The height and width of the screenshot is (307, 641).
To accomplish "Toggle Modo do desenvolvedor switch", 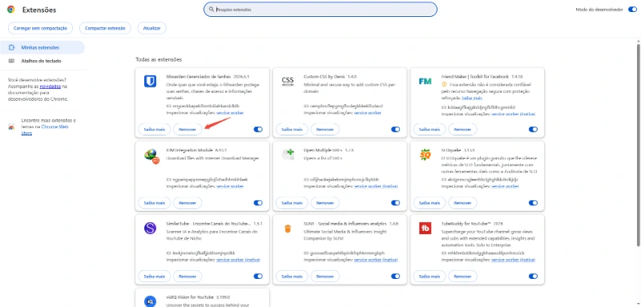I will [632, 10].
